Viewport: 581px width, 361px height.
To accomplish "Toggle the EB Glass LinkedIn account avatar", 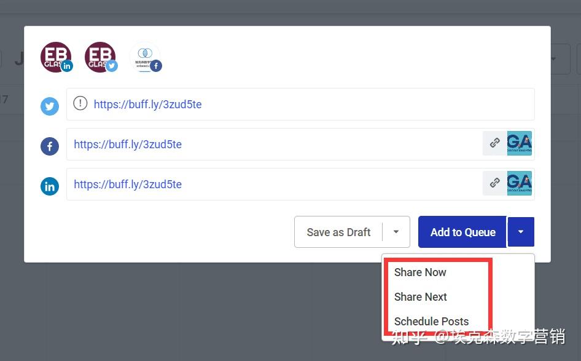I will (x=56, y=57).
